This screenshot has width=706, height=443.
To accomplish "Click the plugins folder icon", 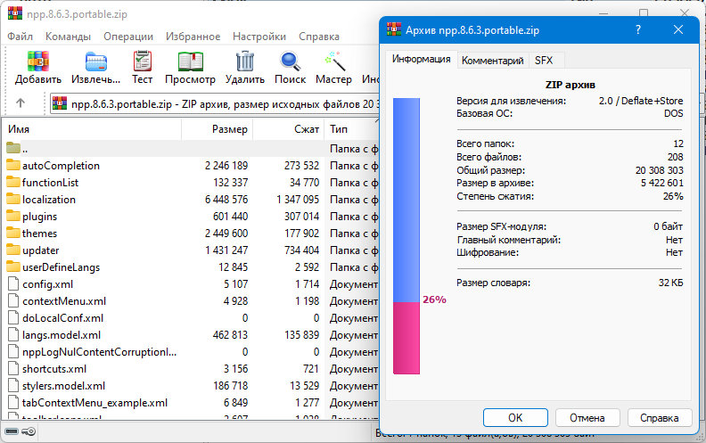I will coord(13,216).
